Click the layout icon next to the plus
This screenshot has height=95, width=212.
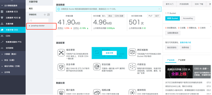point(48,15)
